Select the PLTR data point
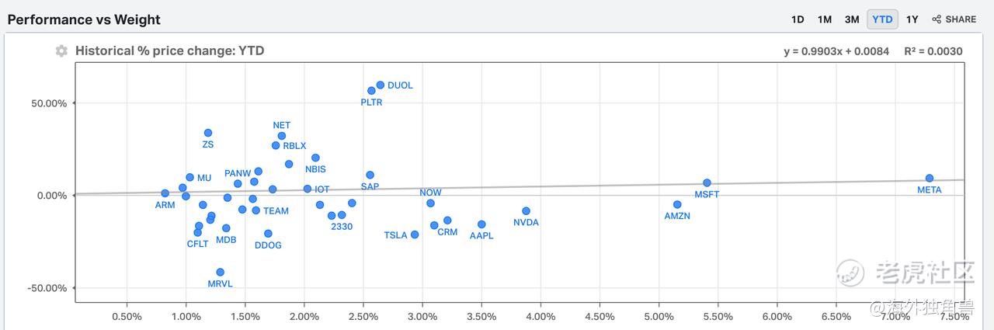The height and width of the screenshot is (330, 994). coord(371,91)
